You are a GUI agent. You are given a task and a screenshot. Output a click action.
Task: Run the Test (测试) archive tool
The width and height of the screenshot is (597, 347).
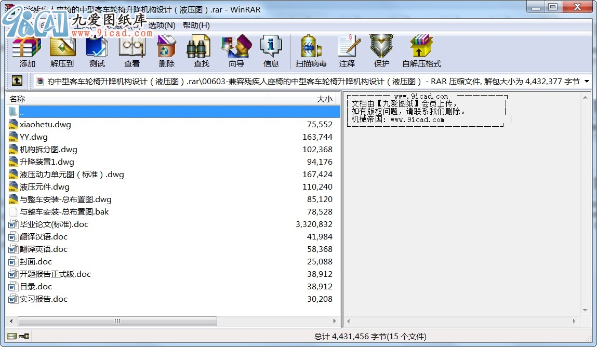pos(97,52)
